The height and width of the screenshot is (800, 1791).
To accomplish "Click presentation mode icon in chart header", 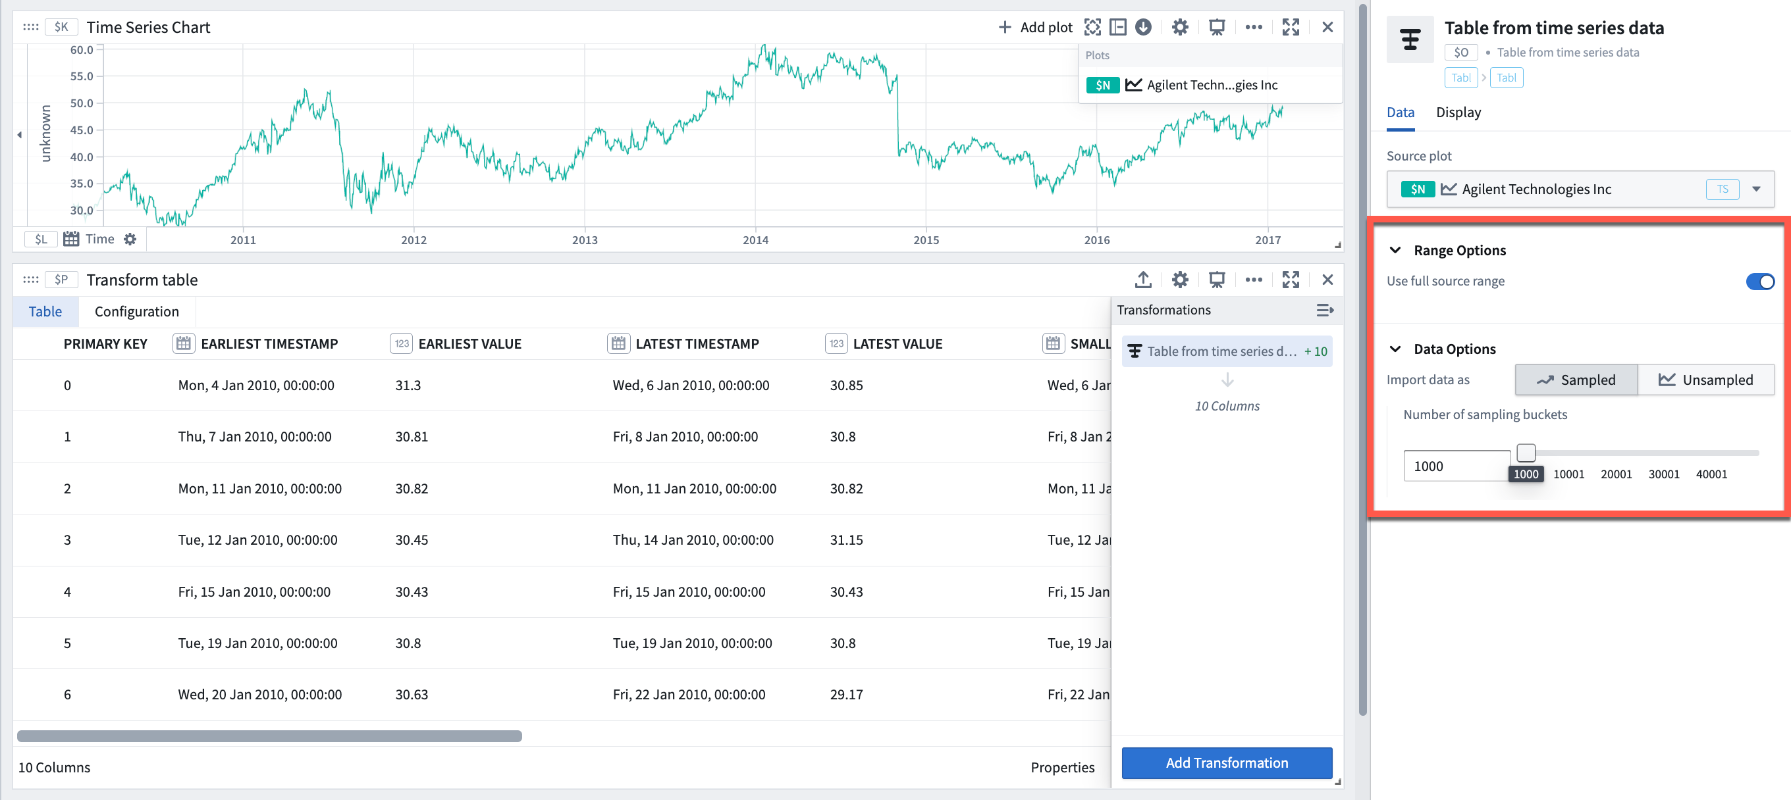I will coord(1217,27).
